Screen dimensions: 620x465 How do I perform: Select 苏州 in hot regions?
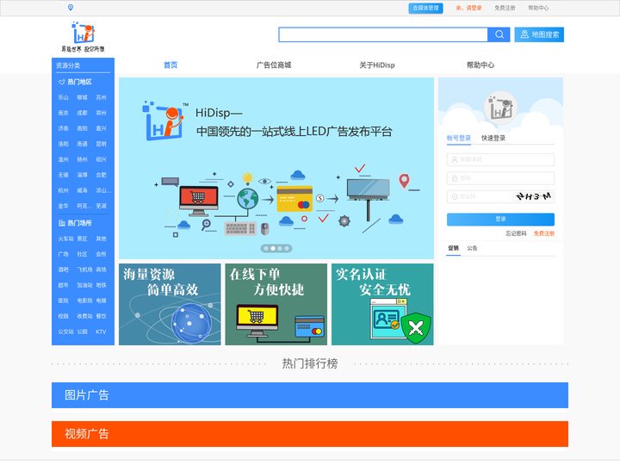(102, 97)
